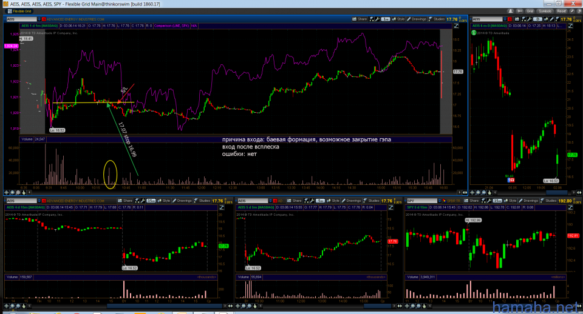Click the green info icon on daily chart
Screen dimensions: 583x314
tap(474, 33)
